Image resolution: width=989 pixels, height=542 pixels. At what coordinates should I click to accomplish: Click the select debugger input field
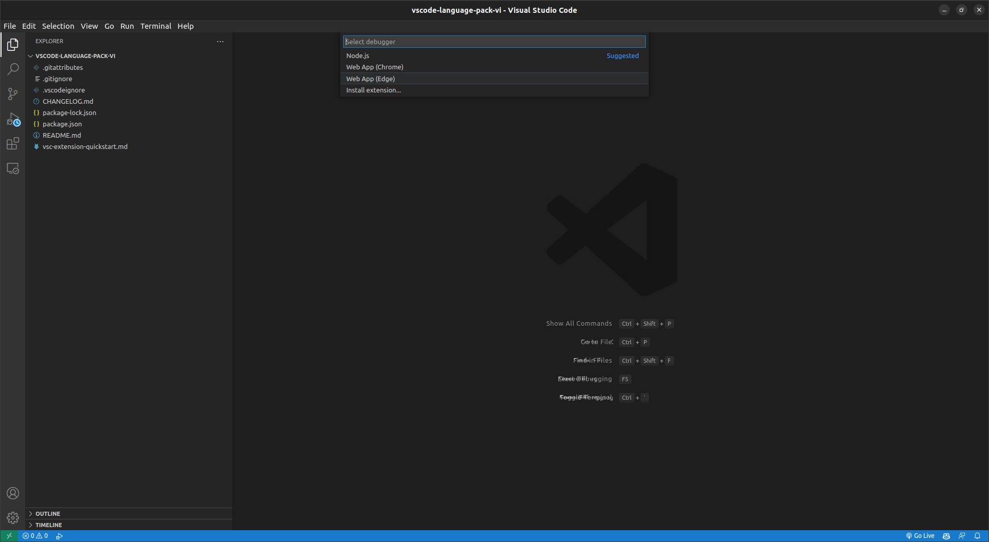(x=493, y=42)
